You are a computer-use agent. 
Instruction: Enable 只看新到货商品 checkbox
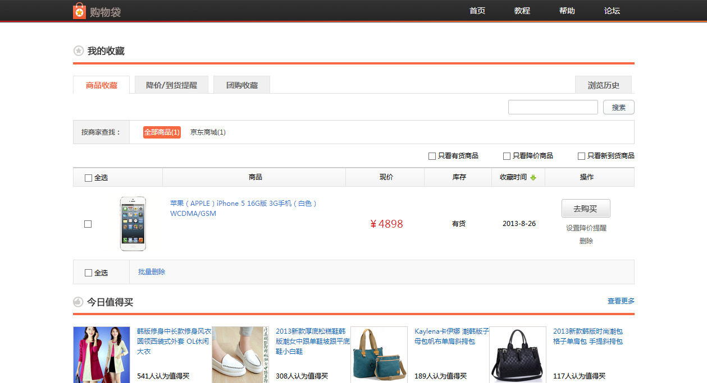tap(581, 156)
